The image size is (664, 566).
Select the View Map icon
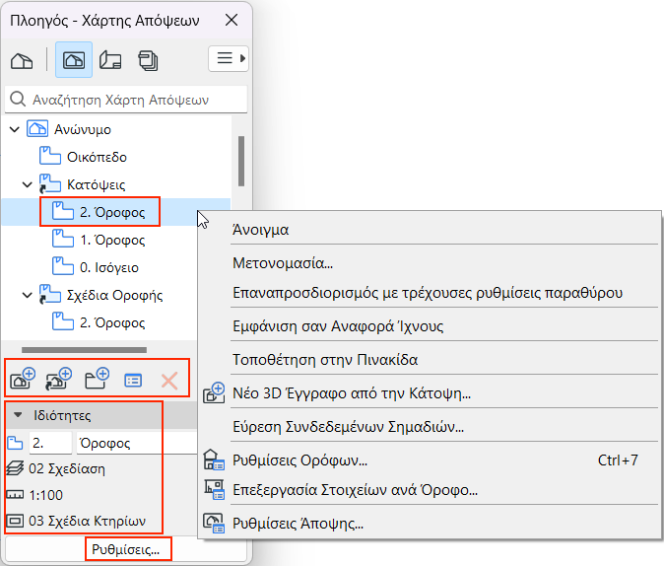74,60
